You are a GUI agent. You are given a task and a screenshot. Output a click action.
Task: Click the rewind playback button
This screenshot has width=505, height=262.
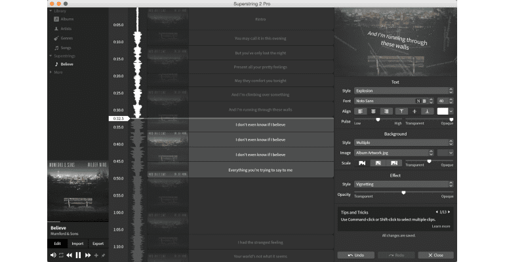[x=70, y=255]
